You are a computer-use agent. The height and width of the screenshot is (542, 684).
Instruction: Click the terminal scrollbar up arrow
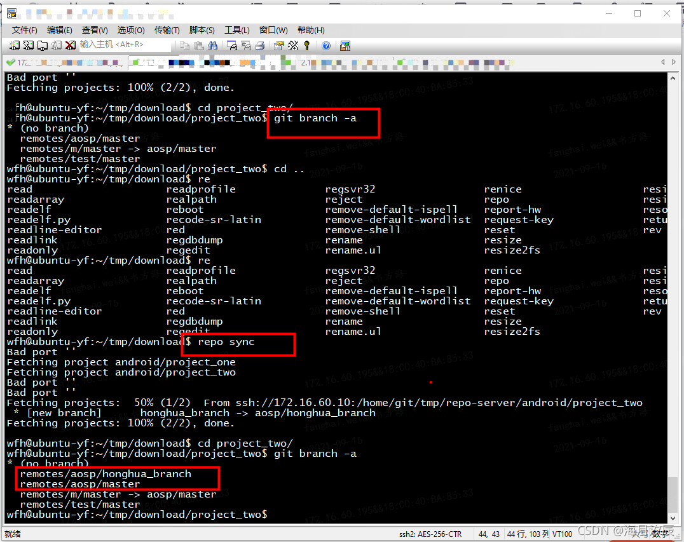coord(673,78)
